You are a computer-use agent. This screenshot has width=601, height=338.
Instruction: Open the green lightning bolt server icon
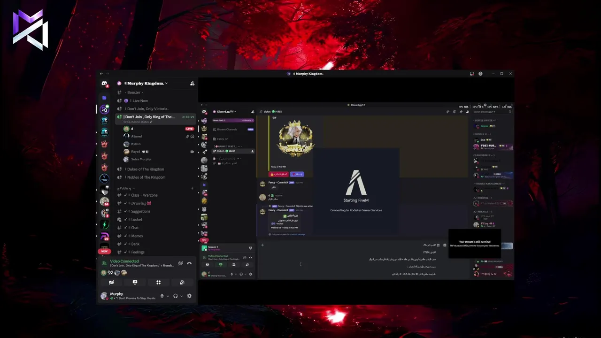104,224
